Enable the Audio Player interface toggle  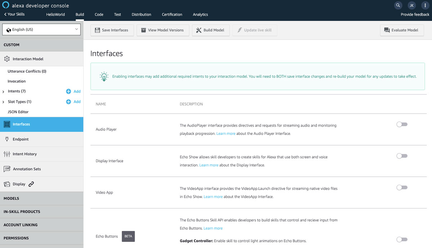coord(402,124)
